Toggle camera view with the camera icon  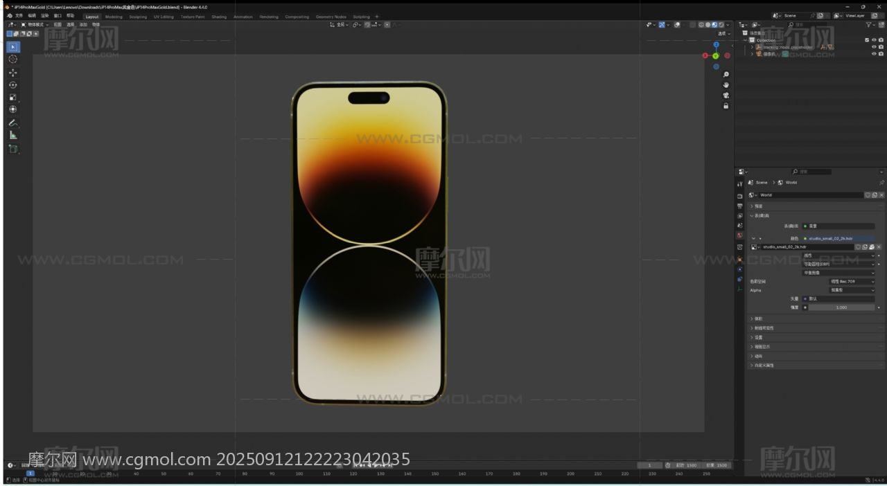(726, 96)
